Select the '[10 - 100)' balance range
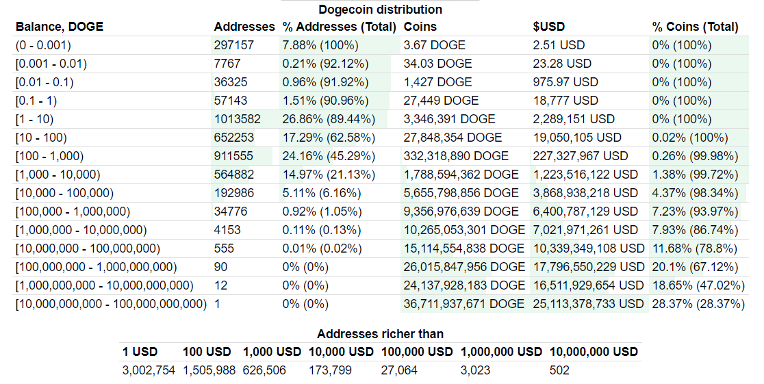The height and width of the screenshot is (384, 764). coord(41,138)
